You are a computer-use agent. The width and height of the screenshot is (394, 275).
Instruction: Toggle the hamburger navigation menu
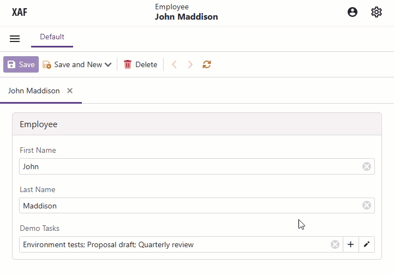pos(15,39)
